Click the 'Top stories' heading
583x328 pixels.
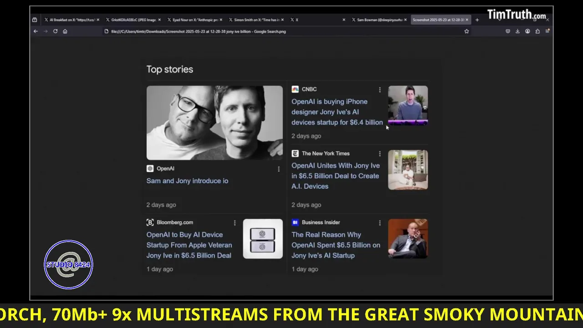pyautogui.click(x=169, y=69)
